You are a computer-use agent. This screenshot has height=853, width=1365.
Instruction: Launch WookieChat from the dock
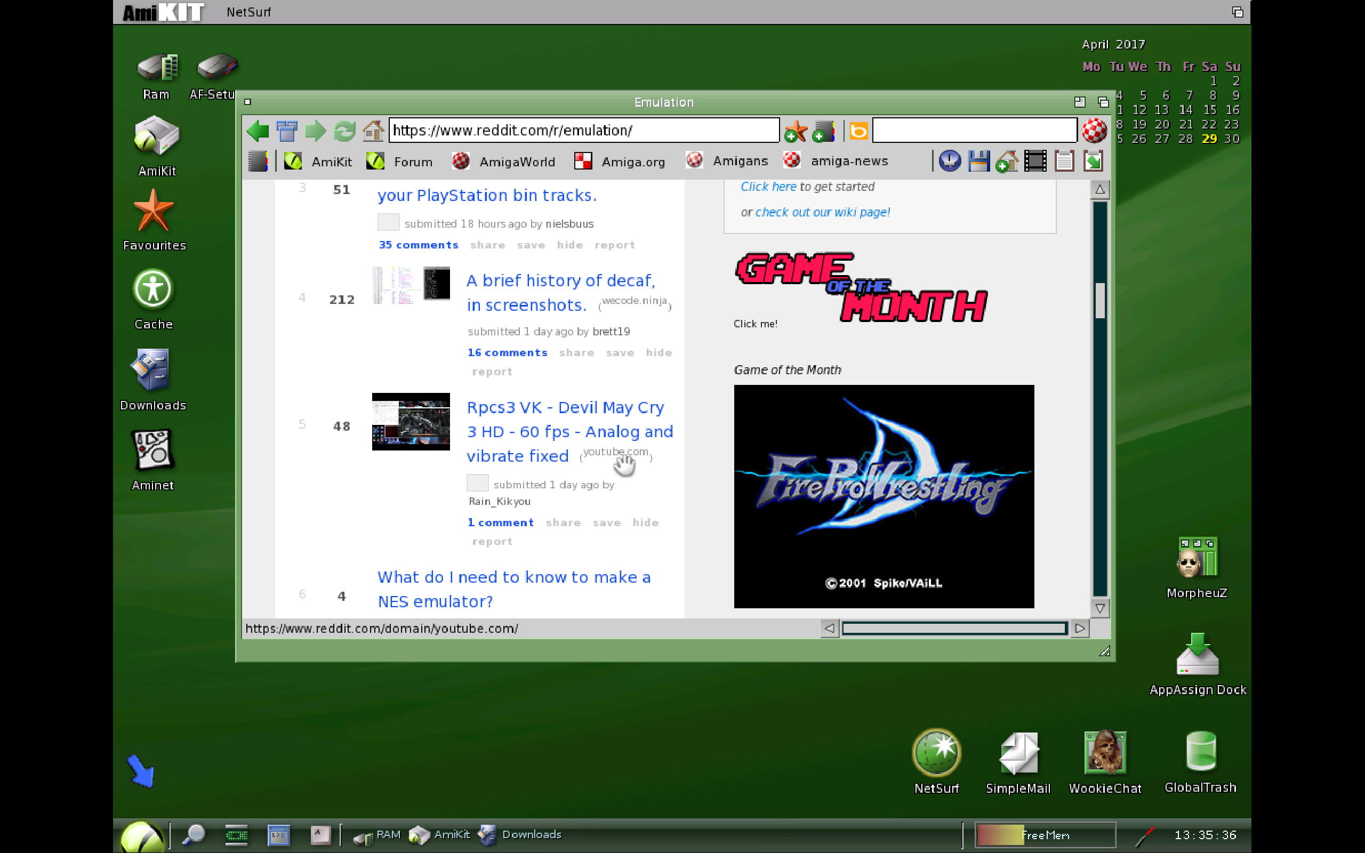(x=1105, y=762)
